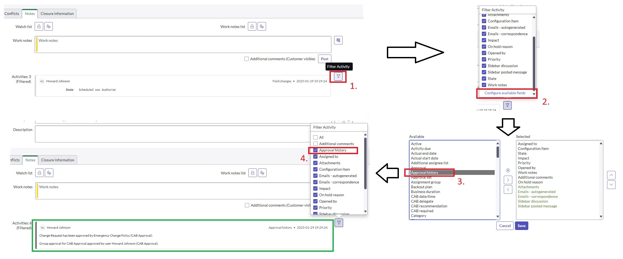Screen dimensions: 623x259
Task: Add a user to the Work notes list
Action: [261, 26]
